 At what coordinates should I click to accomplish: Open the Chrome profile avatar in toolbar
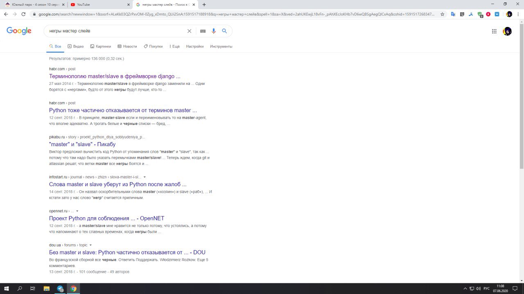pyautogui.click(x=509, y=14)
